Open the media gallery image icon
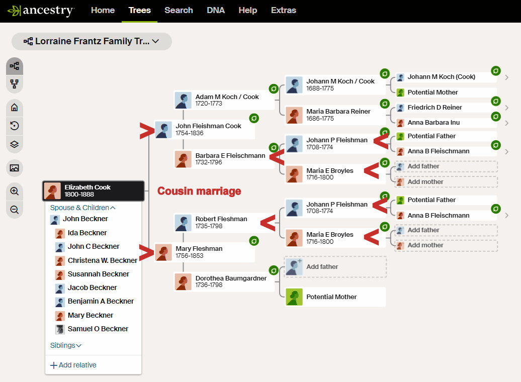 pos(15,168)
